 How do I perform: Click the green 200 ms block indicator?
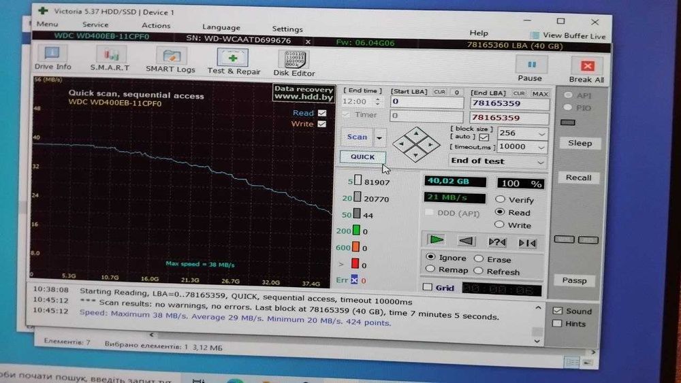pyautogui.click(x=356, y=231)
